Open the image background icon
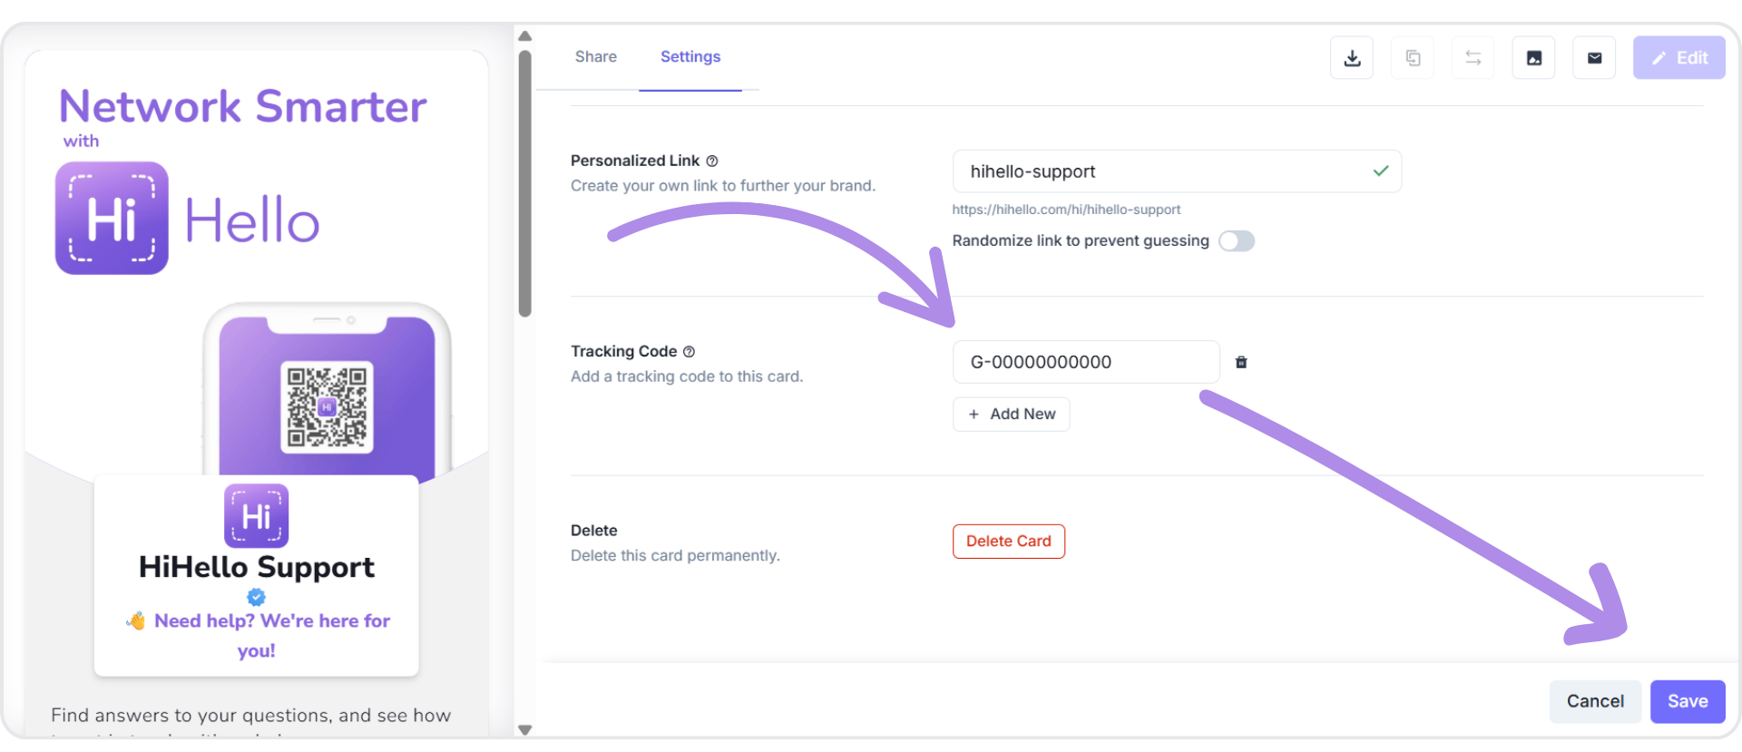This screenshot has width=1742, height=752. tap(1534, 58)
